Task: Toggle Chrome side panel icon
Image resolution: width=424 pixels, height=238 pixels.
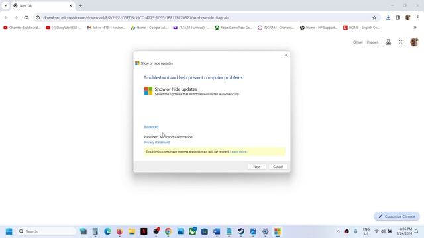Action: pyautogui.click(x=397, y=18)
